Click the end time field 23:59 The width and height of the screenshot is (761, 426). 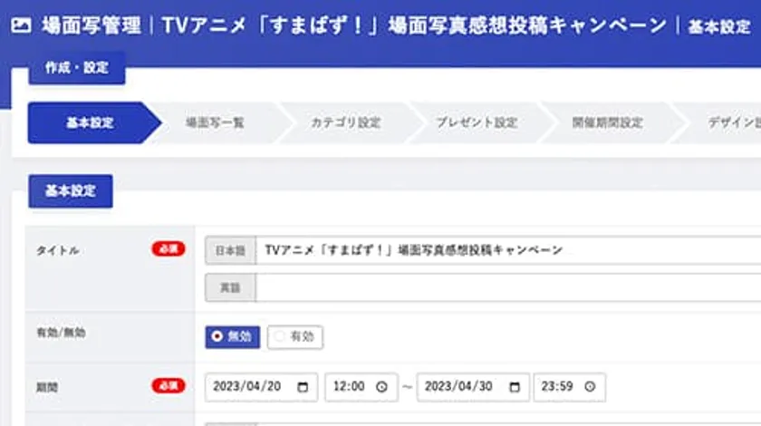click(569, 387)
